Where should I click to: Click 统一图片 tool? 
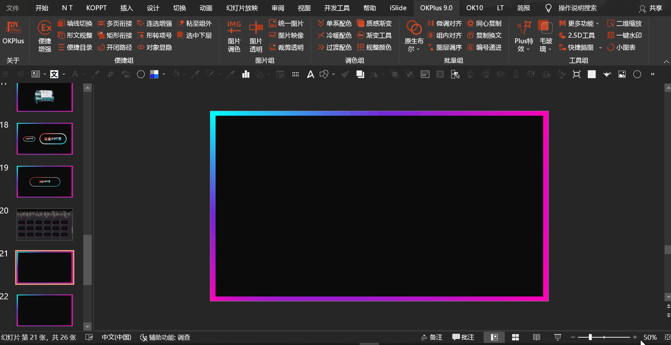pyautogui.click(x=286, y=24)
